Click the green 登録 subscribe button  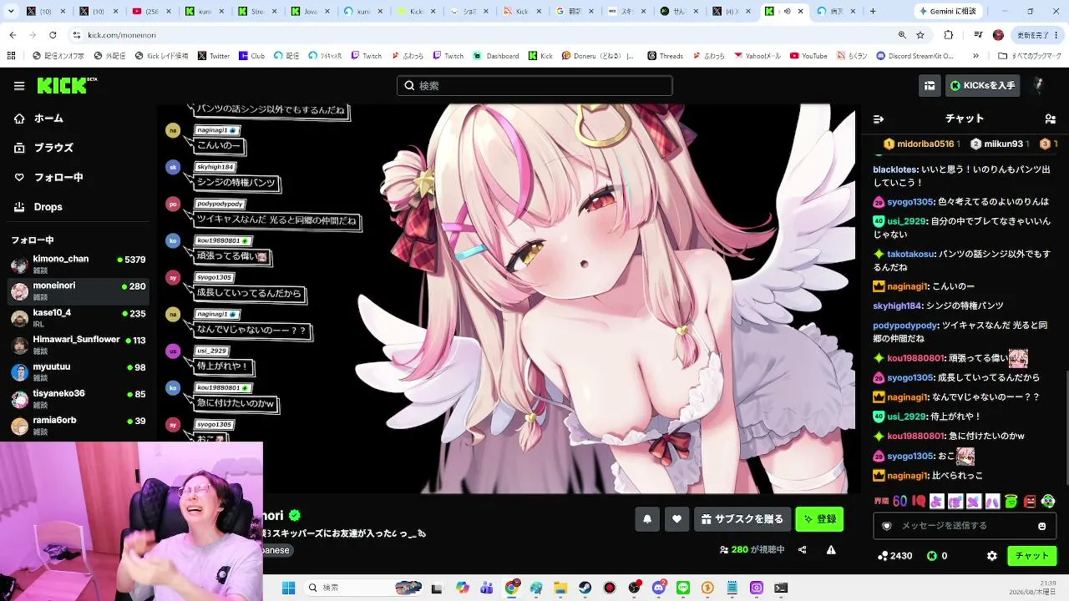point(819,519)
